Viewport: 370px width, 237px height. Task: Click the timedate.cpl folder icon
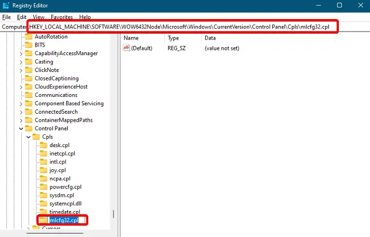(x=43, y=212)
